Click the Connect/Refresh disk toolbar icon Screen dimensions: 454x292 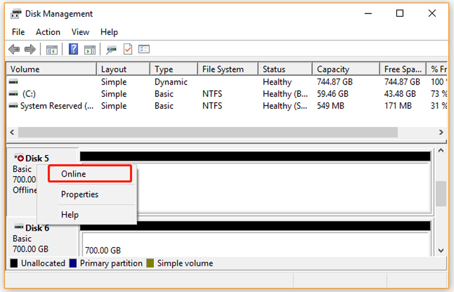[x=111, y=50]
